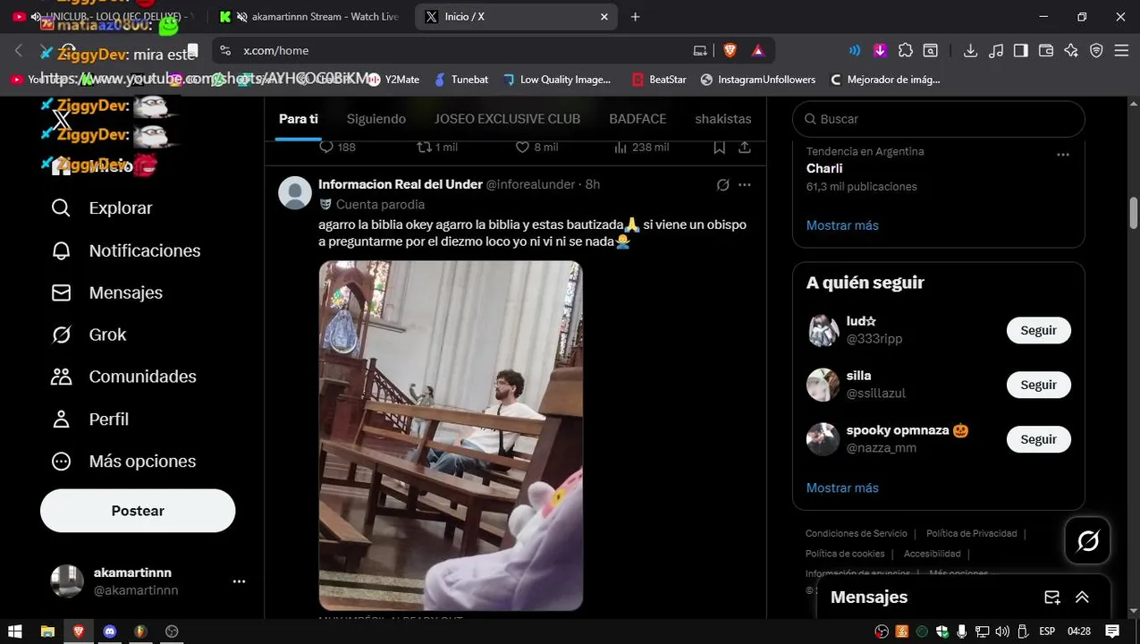Open more options on inforealunder post
This screenshot has width=1140, height=644.
[745, 185]
